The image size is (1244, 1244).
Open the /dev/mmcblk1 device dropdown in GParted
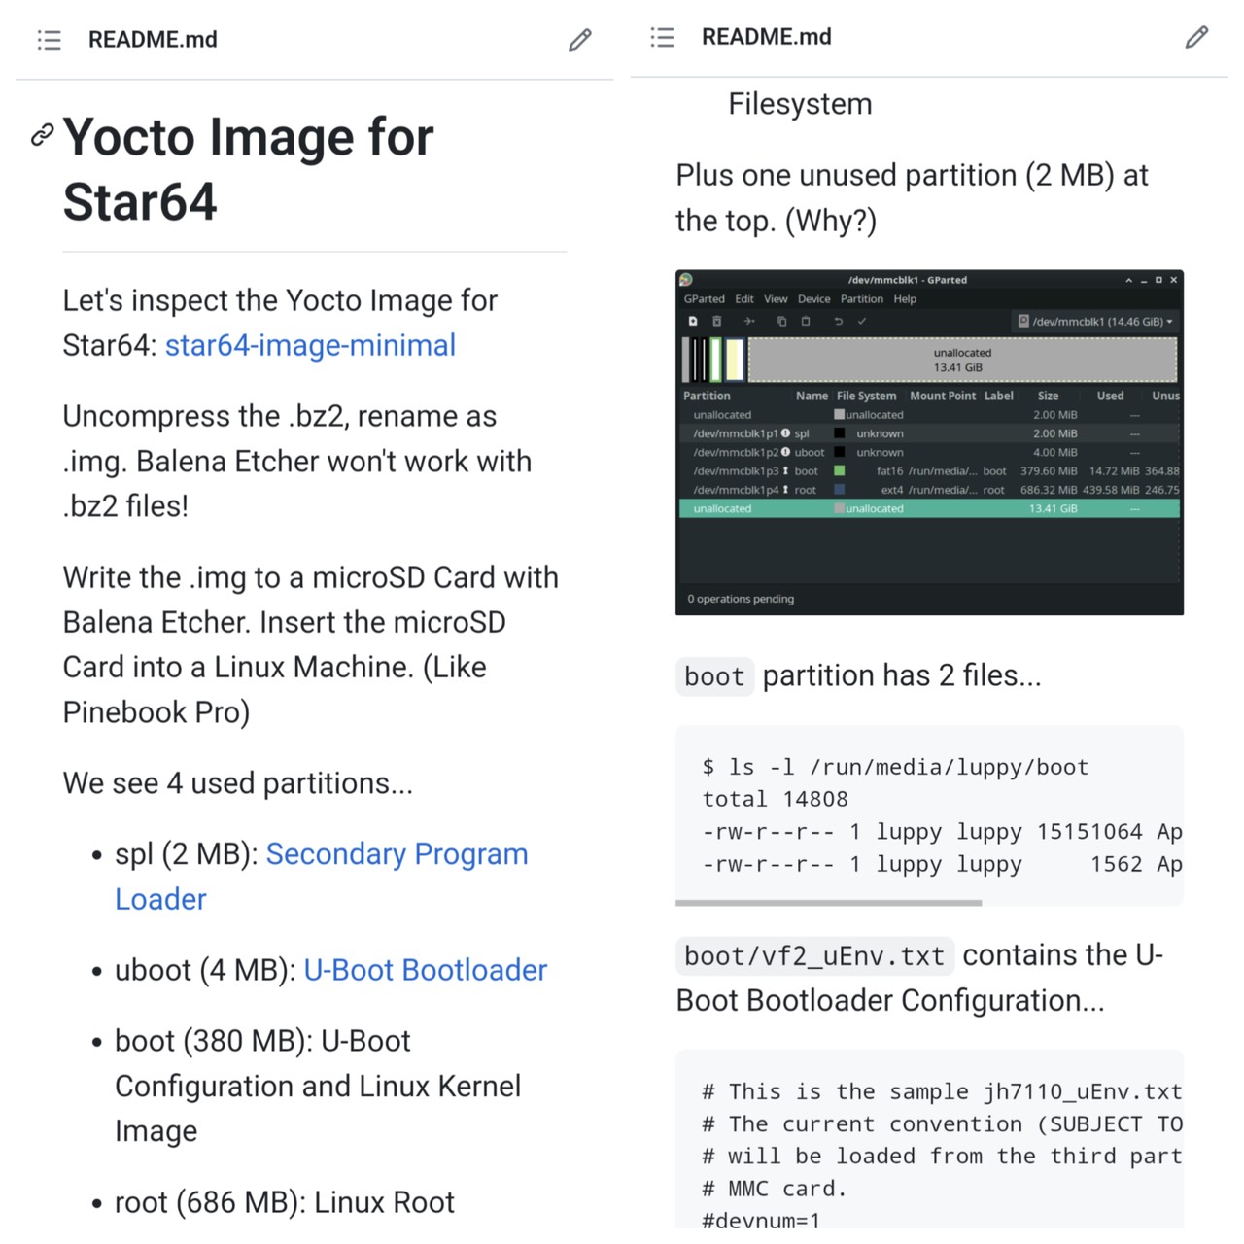[x=1095, y=322]
